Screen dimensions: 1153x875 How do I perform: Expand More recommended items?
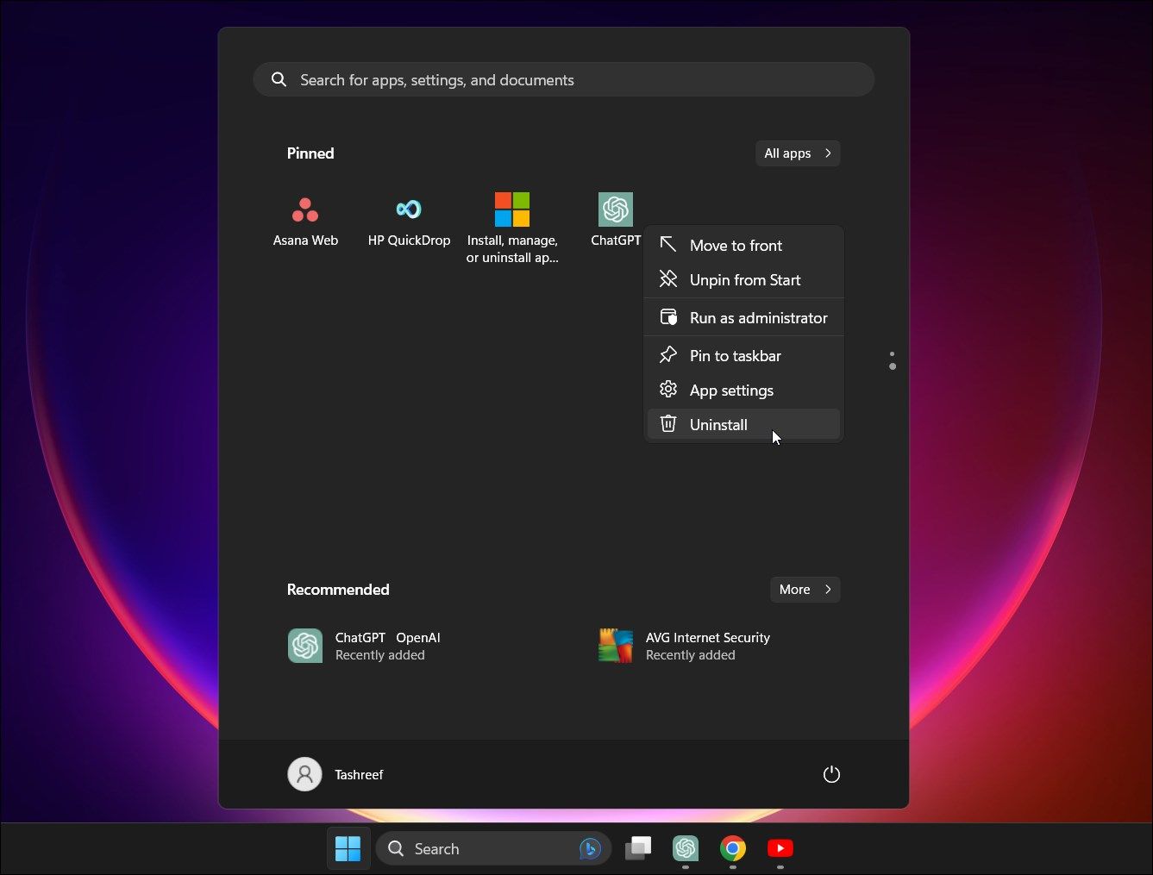(803, 589)
